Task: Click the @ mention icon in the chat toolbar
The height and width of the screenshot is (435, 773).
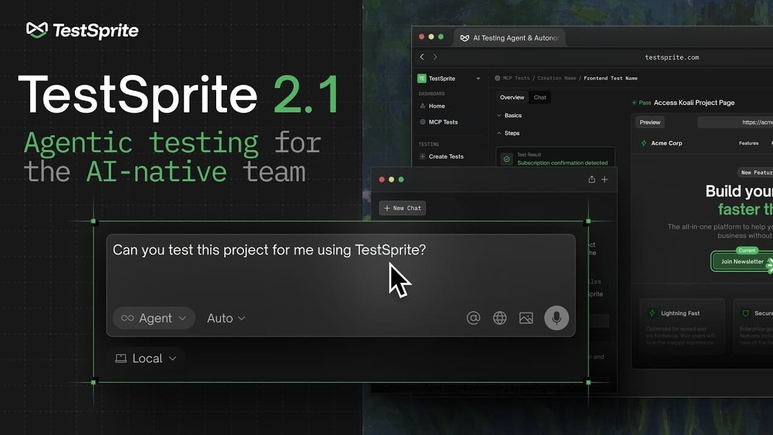Action: (473, 317)
